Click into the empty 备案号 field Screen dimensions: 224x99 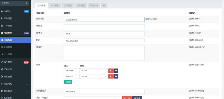tap(104, 27)
